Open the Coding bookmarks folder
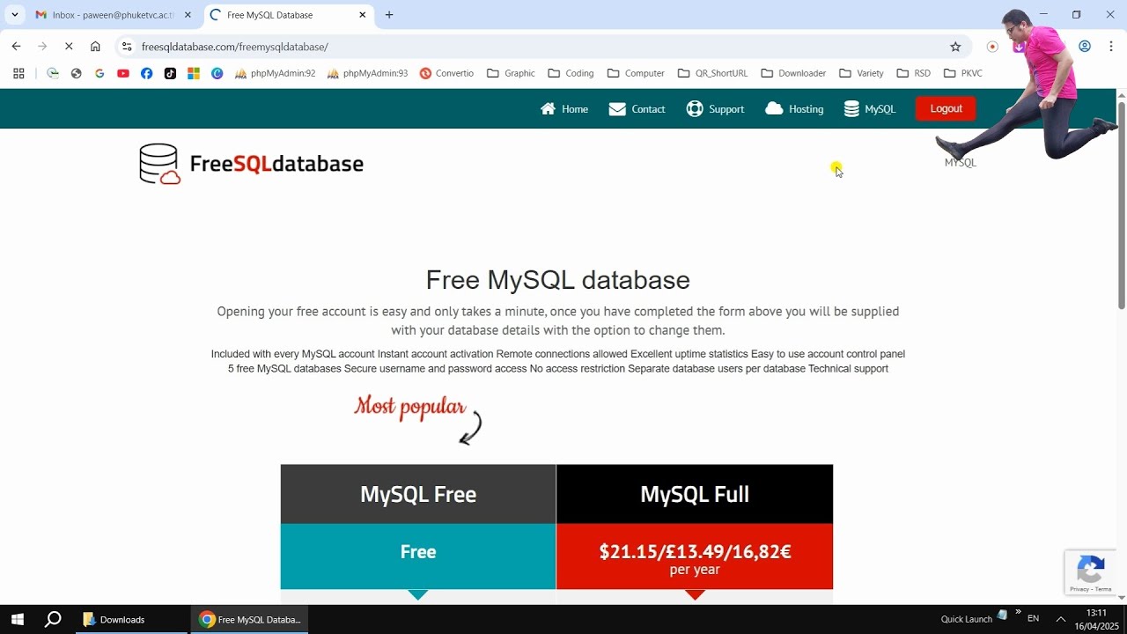Image resolution: width=1127 pixels, height=634 pixels. (571, 73)
